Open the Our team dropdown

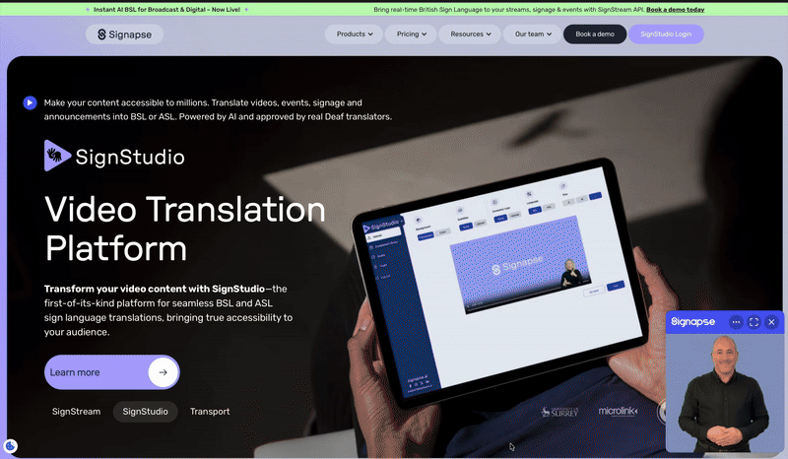click(532, 34)
